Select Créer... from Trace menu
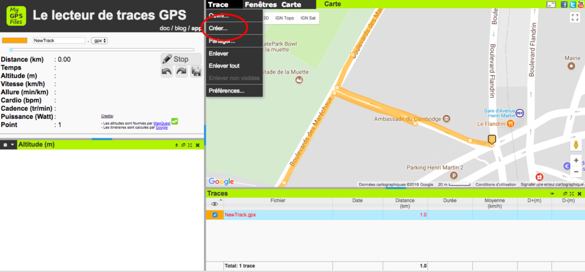585x272 pixels. point(234,28)
